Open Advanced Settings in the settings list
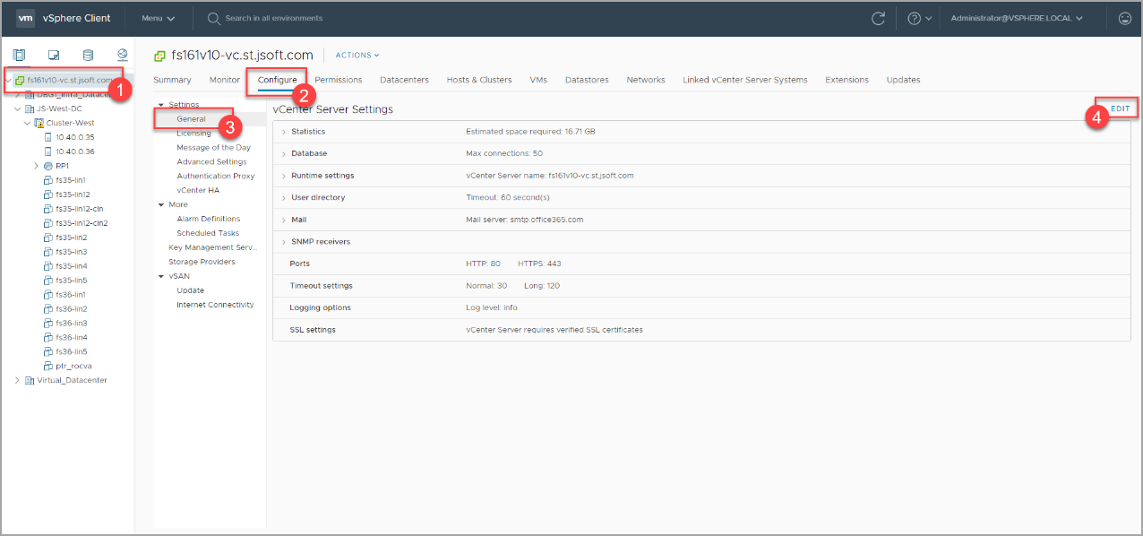 (211, 162)
